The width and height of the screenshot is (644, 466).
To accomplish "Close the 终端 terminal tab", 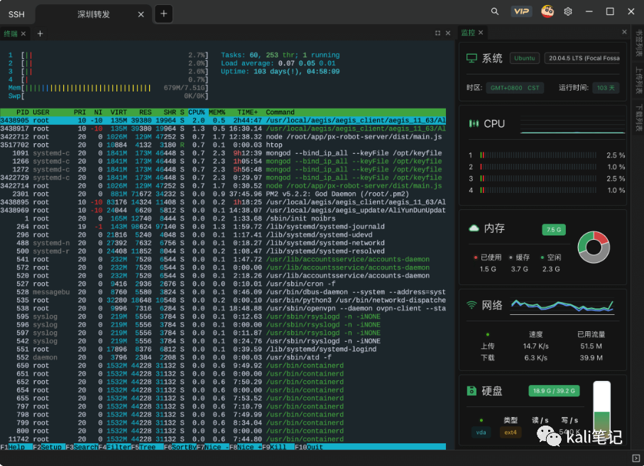I will pyautogui.click(x=23, y=33).
